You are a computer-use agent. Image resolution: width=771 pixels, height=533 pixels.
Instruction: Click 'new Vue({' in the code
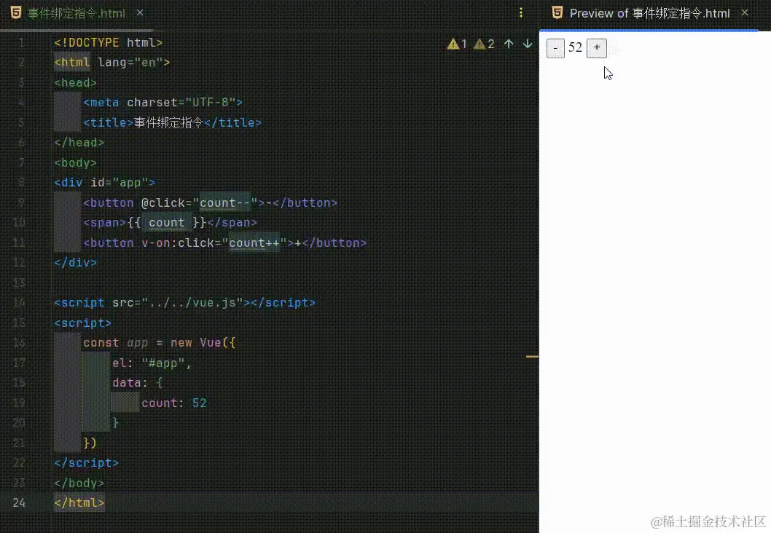point(203,342)
